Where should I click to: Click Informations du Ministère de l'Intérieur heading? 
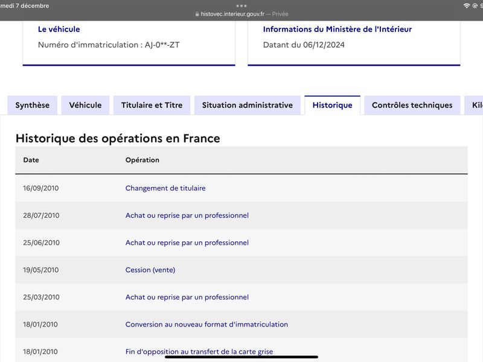(337, 29)
